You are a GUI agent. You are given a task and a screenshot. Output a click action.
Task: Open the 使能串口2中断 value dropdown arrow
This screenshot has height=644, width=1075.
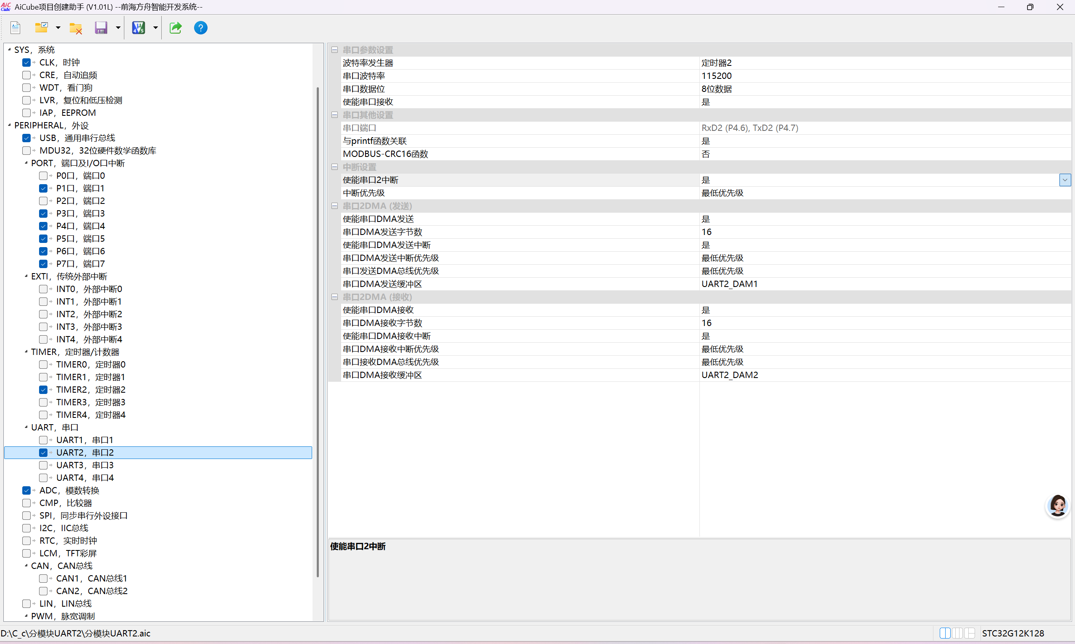1064,180
